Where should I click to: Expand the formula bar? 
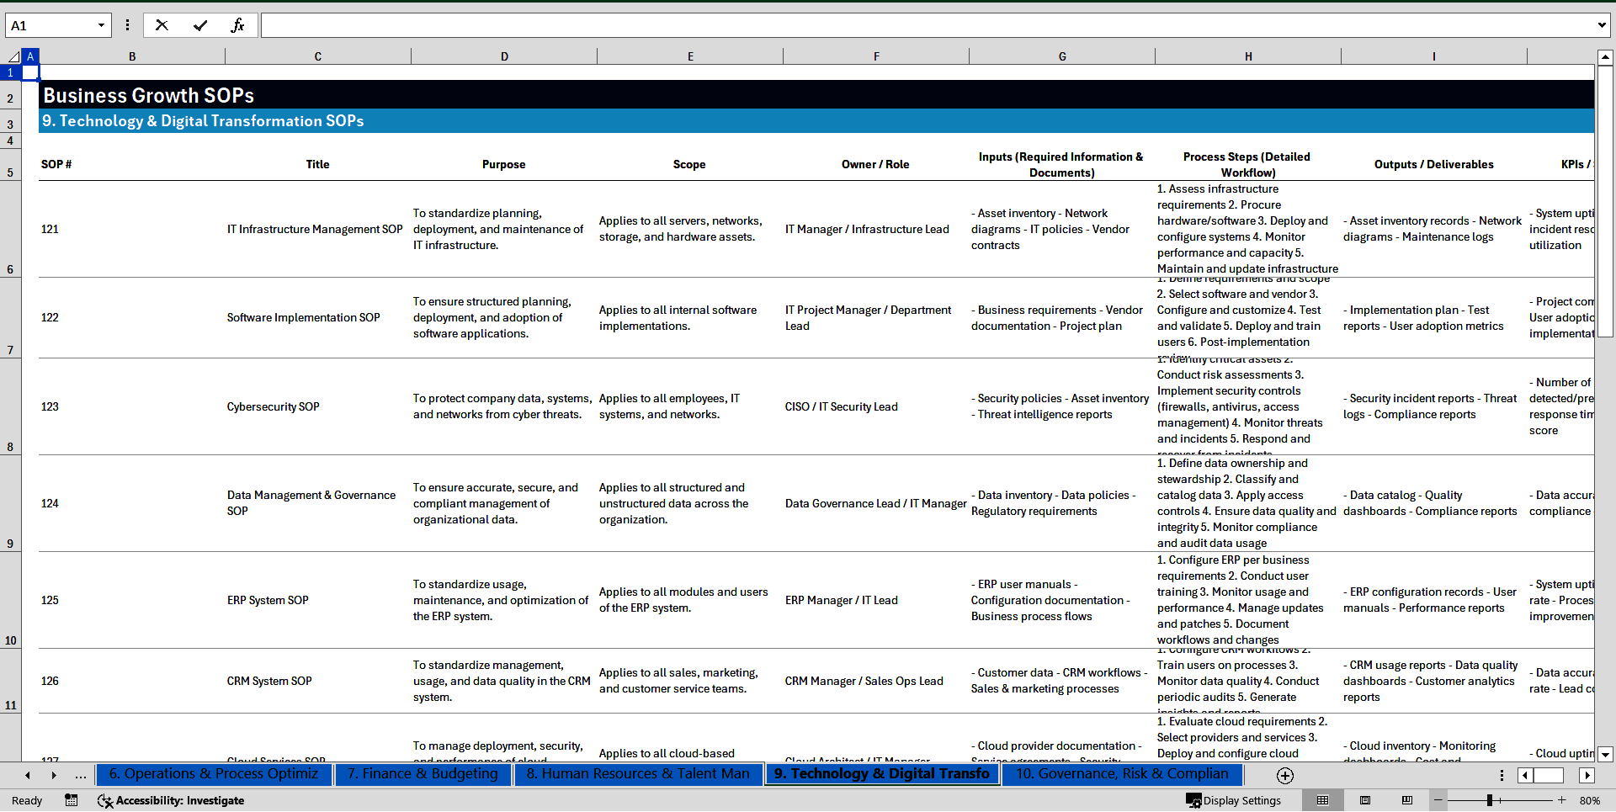point(1601,25)
